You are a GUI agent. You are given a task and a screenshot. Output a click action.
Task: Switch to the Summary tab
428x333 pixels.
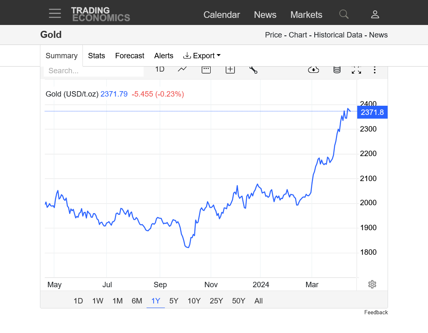[62, 56]
